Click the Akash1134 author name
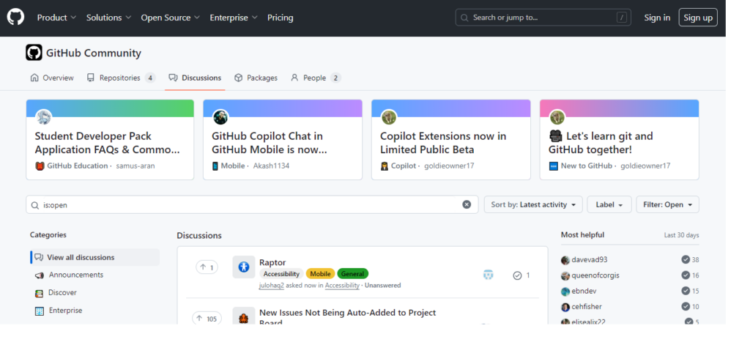The image size is (750, 356). (x=271, y=166)
